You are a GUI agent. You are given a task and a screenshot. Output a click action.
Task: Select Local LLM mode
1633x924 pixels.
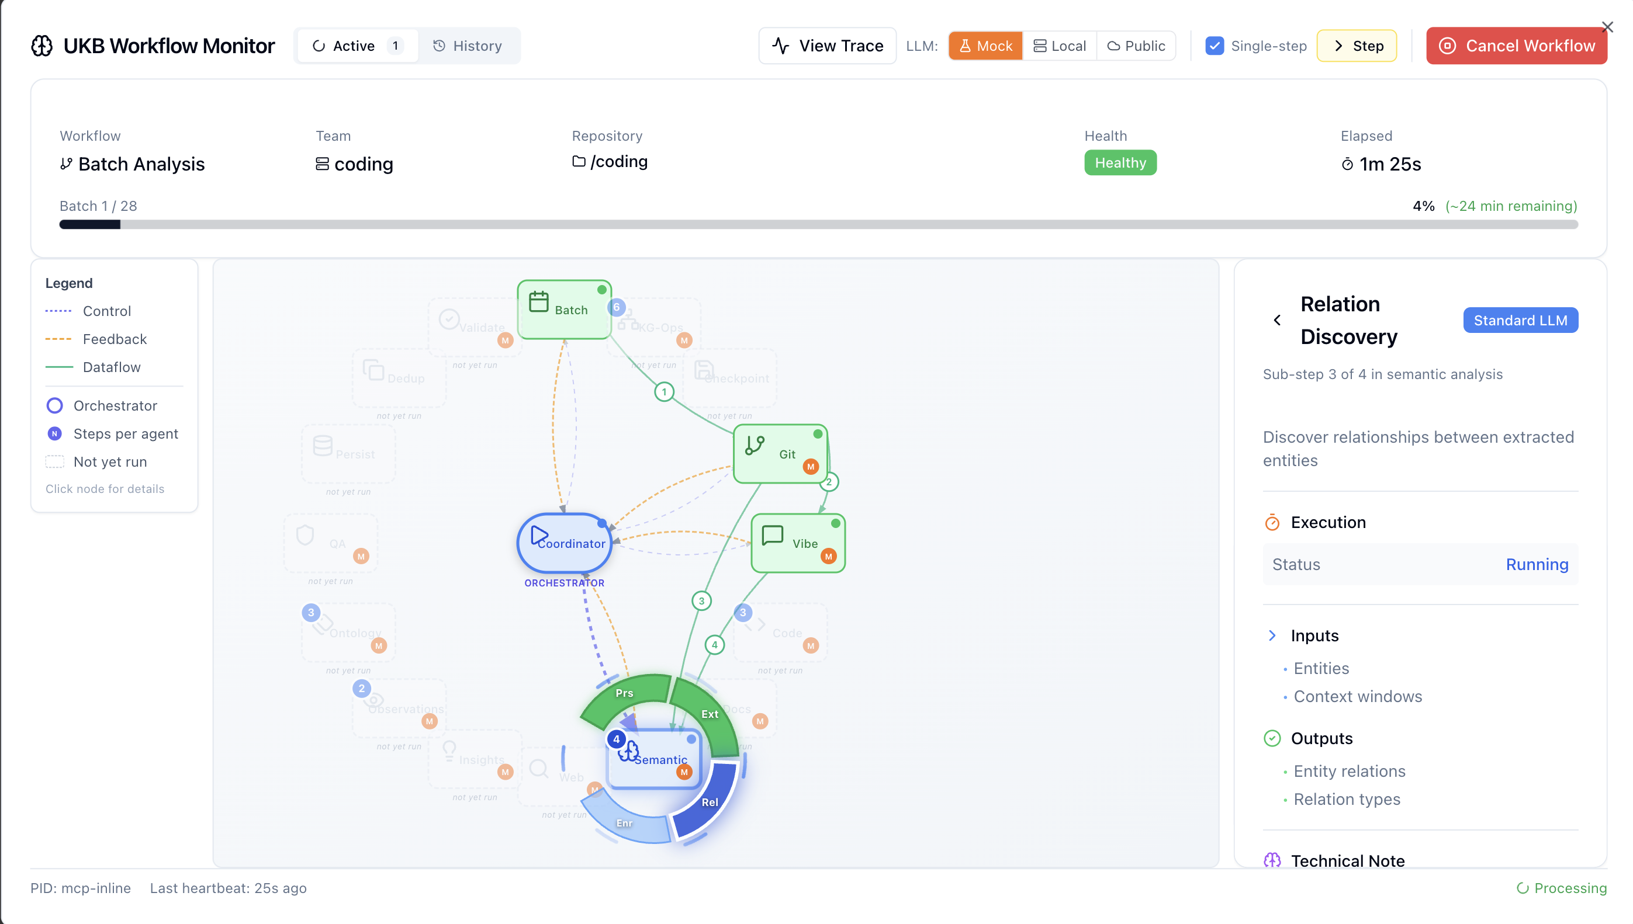1060,46
